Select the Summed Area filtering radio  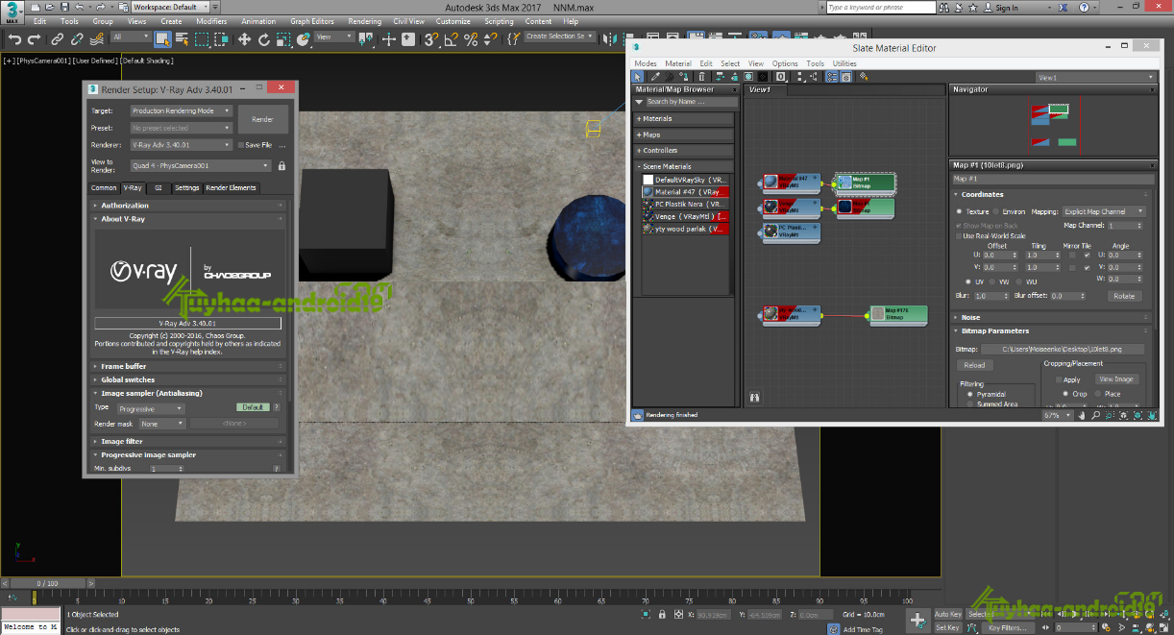[x=969, y=403]
